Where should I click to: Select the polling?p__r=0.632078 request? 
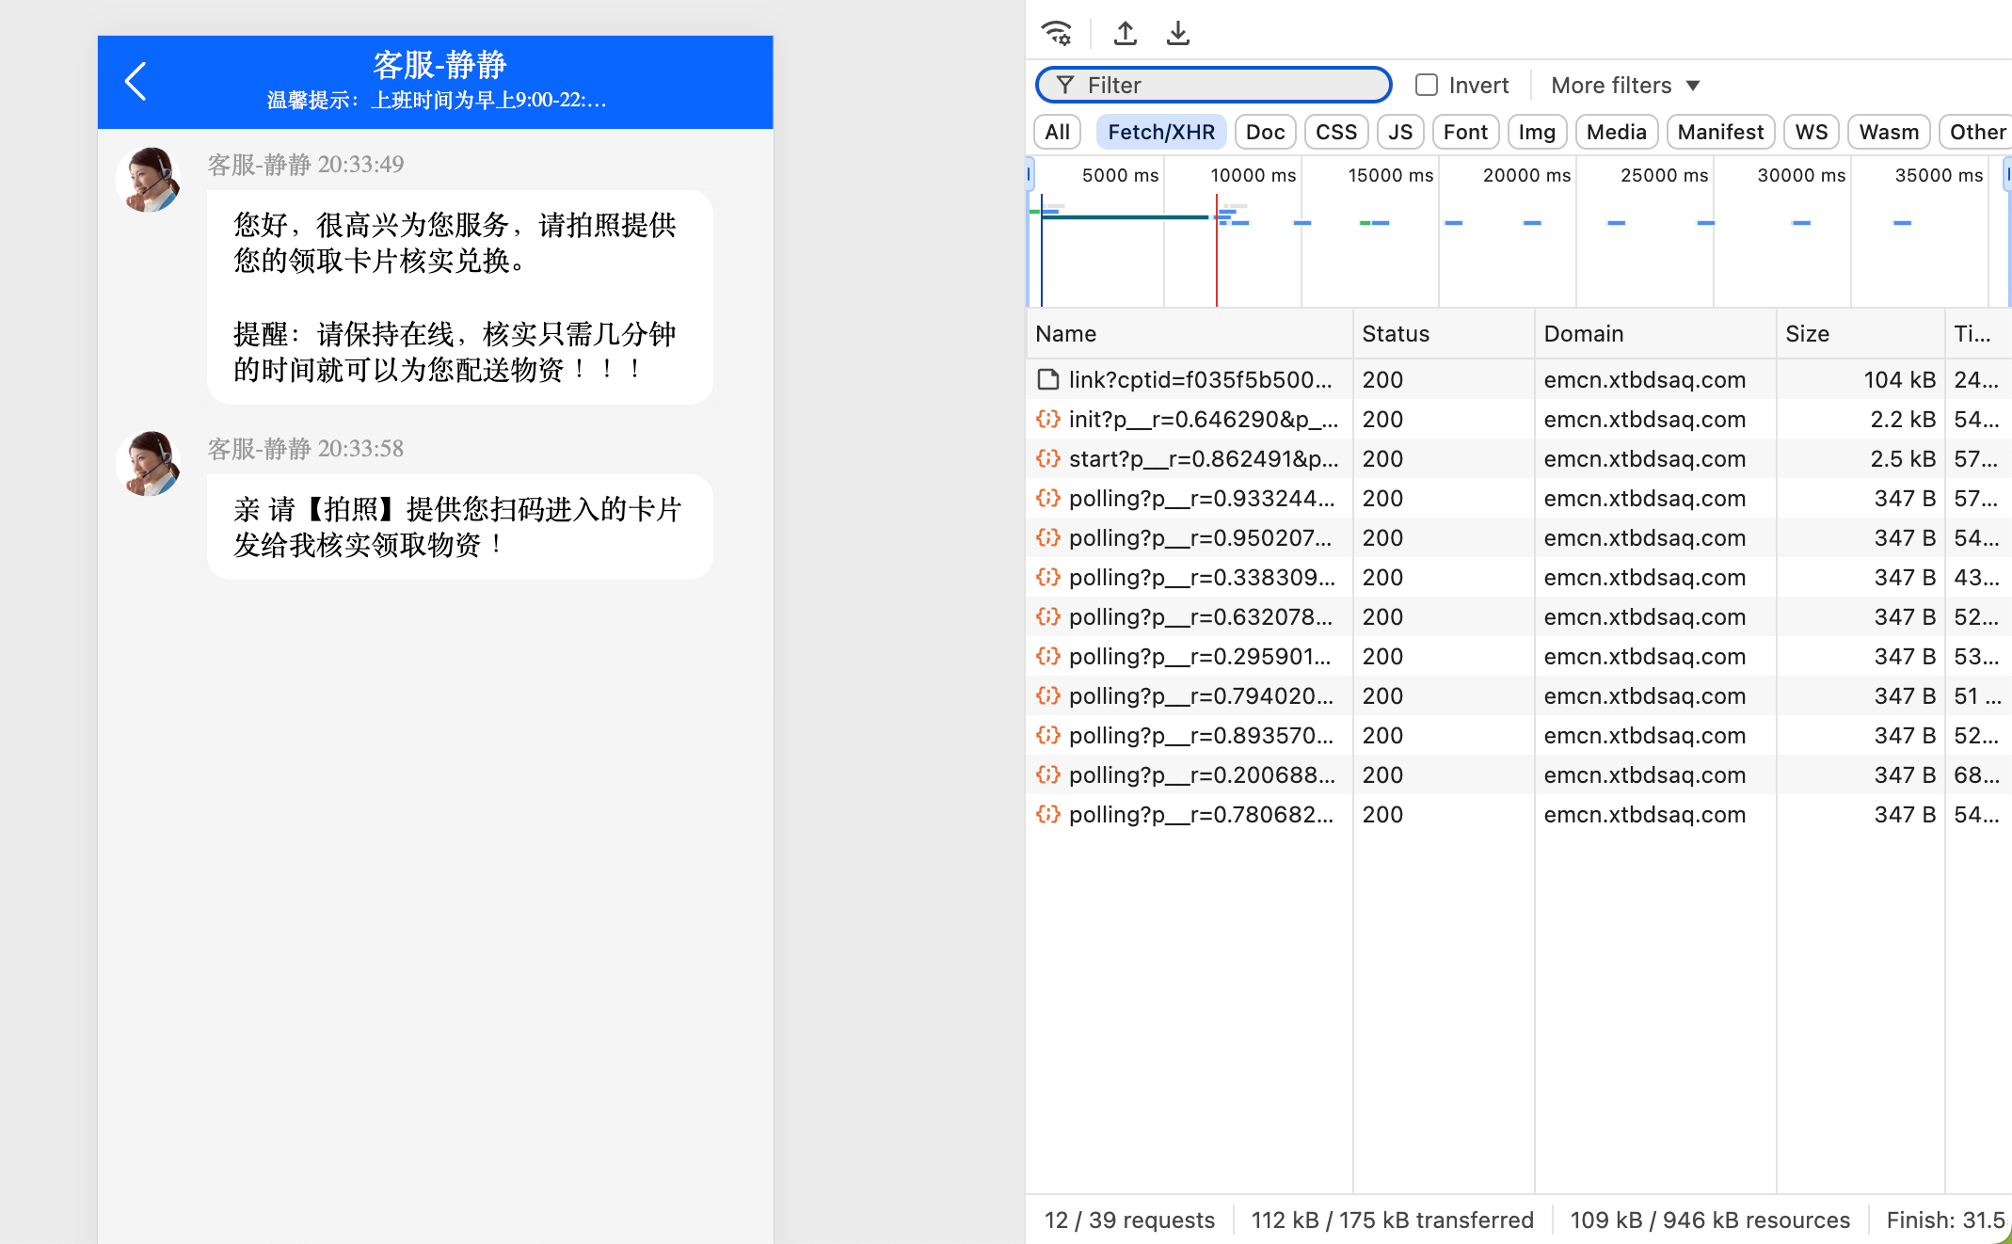pyautogui.click(x=1518, y=616)
